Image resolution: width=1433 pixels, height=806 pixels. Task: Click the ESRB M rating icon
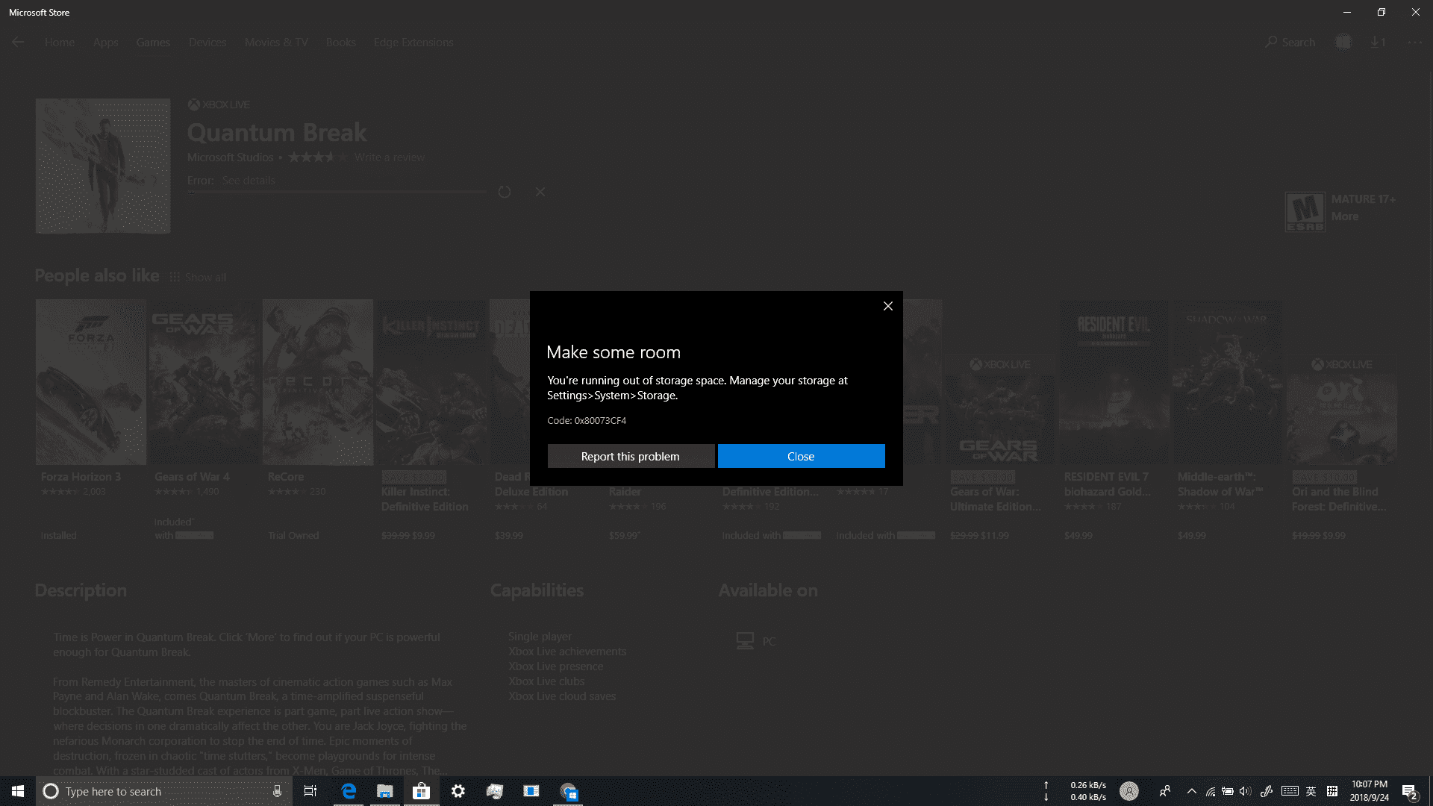click(x=1305, y=212)
